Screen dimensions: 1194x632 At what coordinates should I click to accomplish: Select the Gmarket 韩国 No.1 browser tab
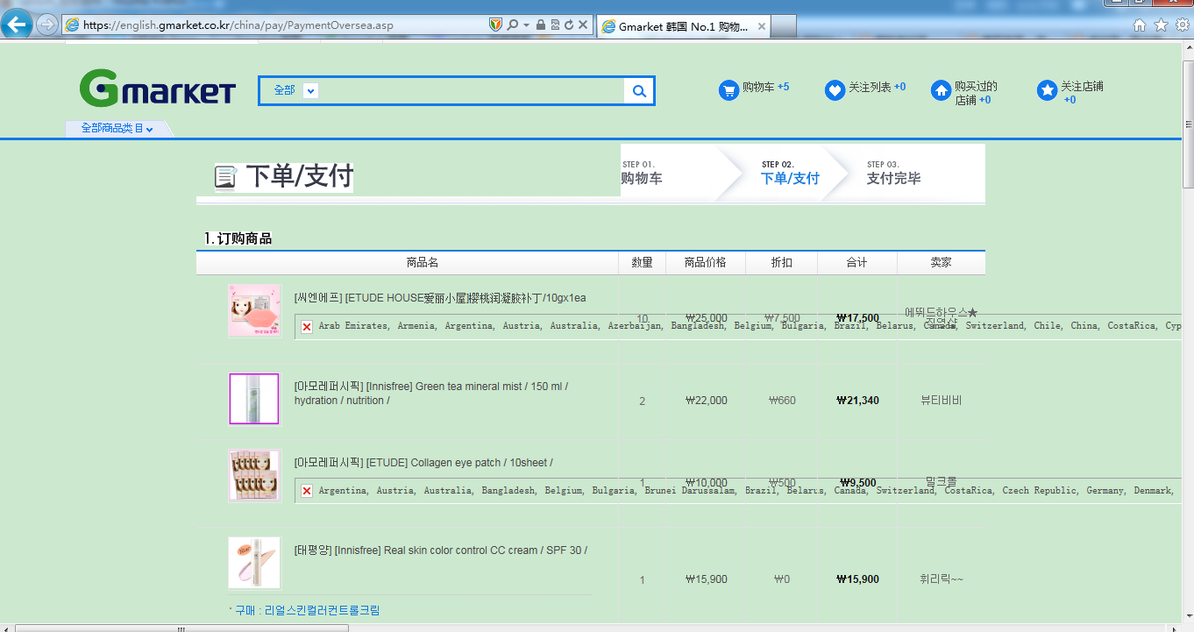(684, 26)
